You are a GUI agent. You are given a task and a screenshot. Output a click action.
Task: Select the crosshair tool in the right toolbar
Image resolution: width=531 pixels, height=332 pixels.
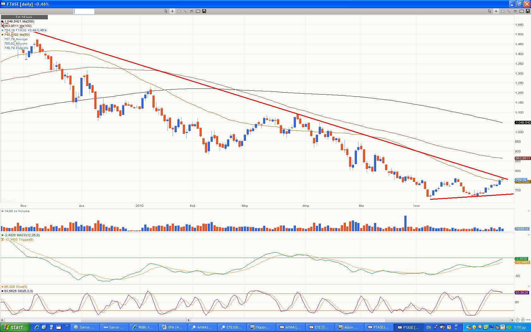click(x=496, y=11)
